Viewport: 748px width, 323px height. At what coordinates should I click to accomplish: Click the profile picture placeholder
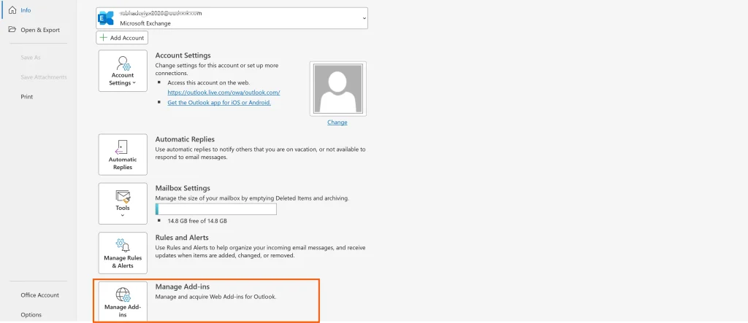(337, 87)
